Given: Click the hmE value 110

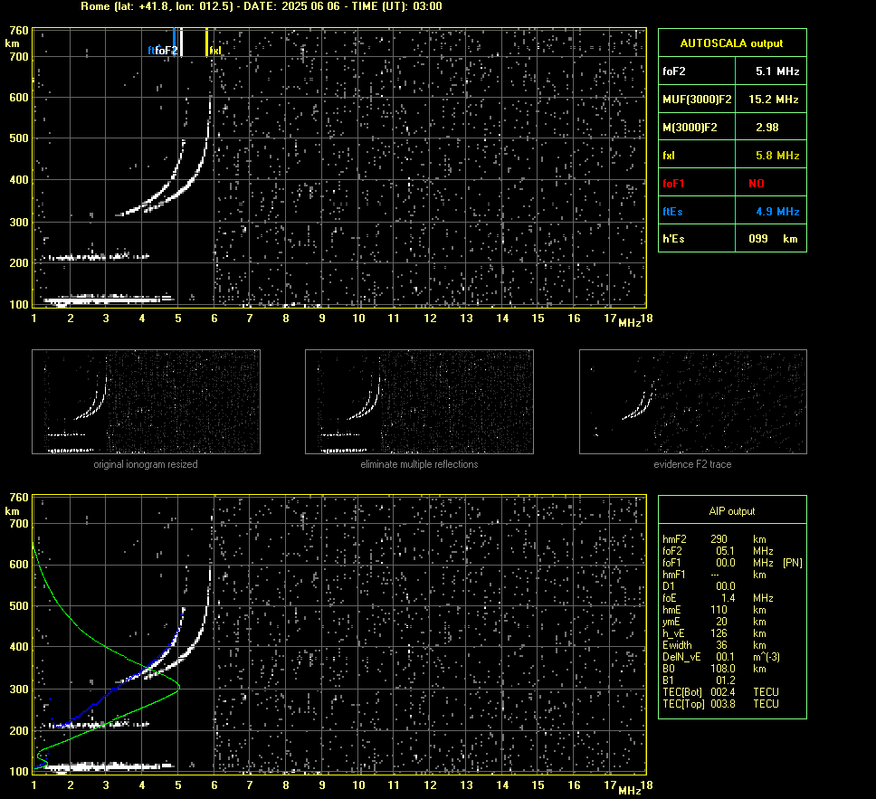Looking at the screenshot, I should [719, 610].
